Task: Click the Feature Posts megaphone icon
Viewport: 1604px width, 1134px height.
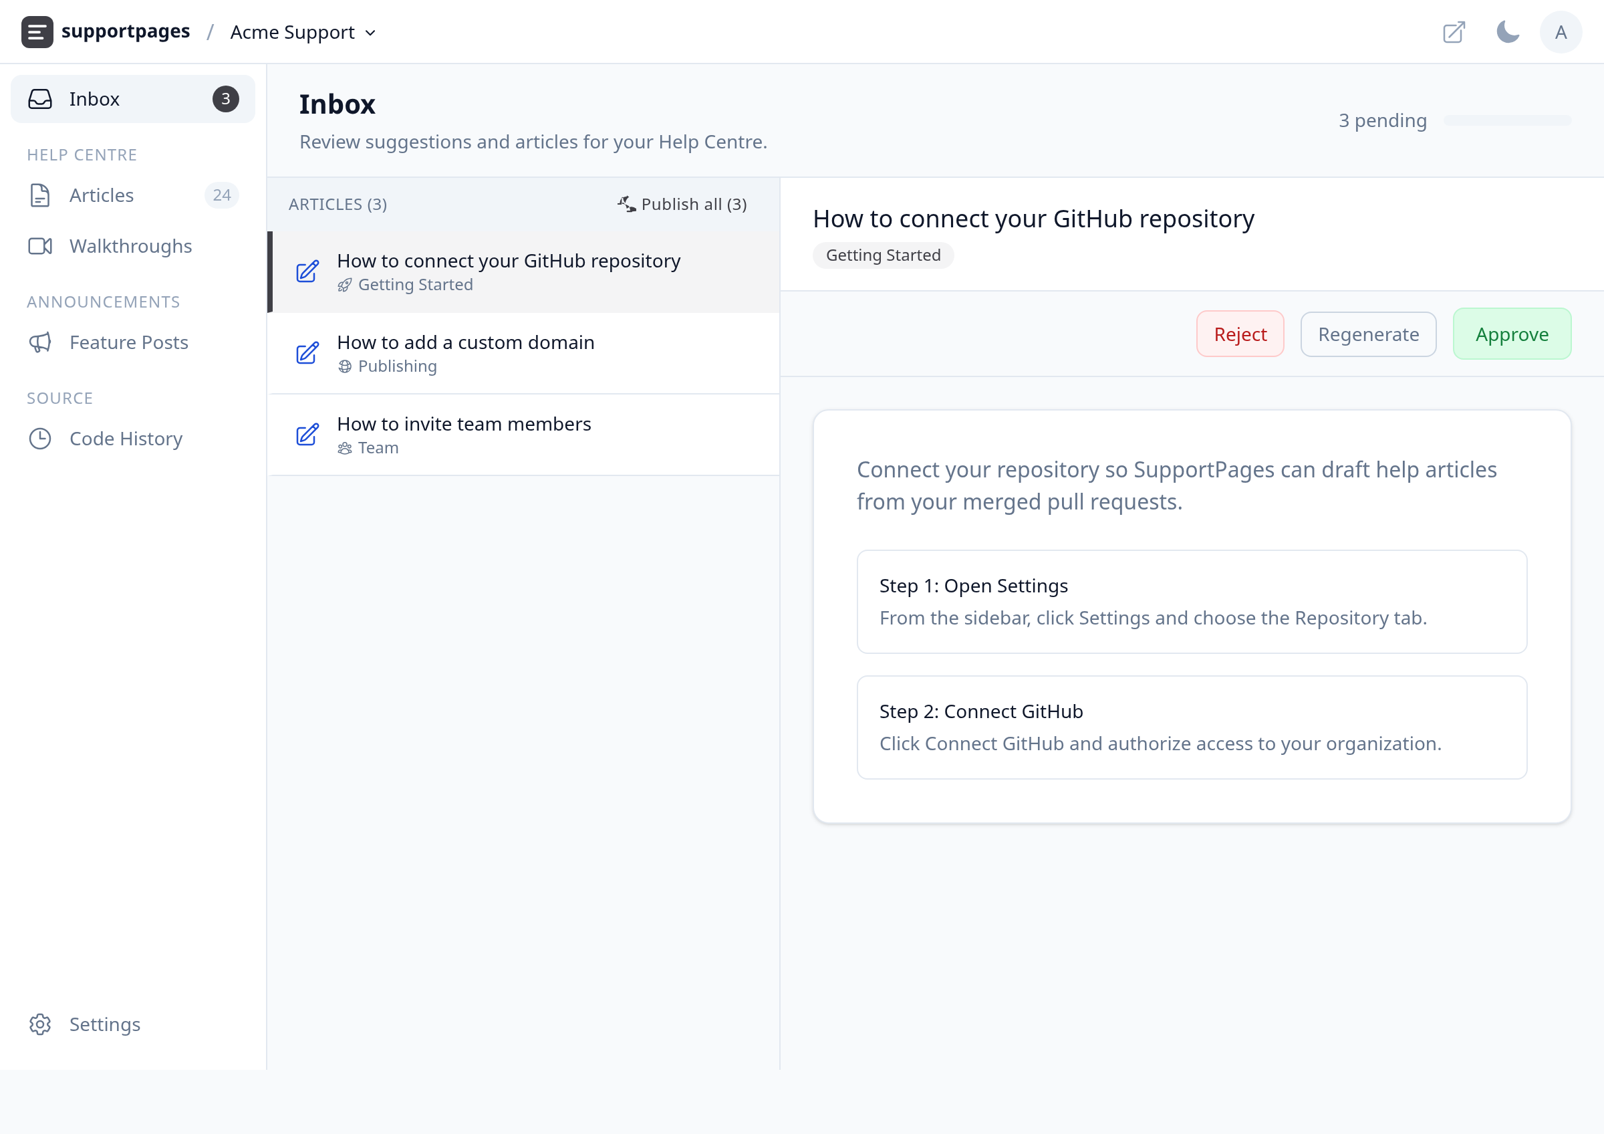Action: [40, 342]
